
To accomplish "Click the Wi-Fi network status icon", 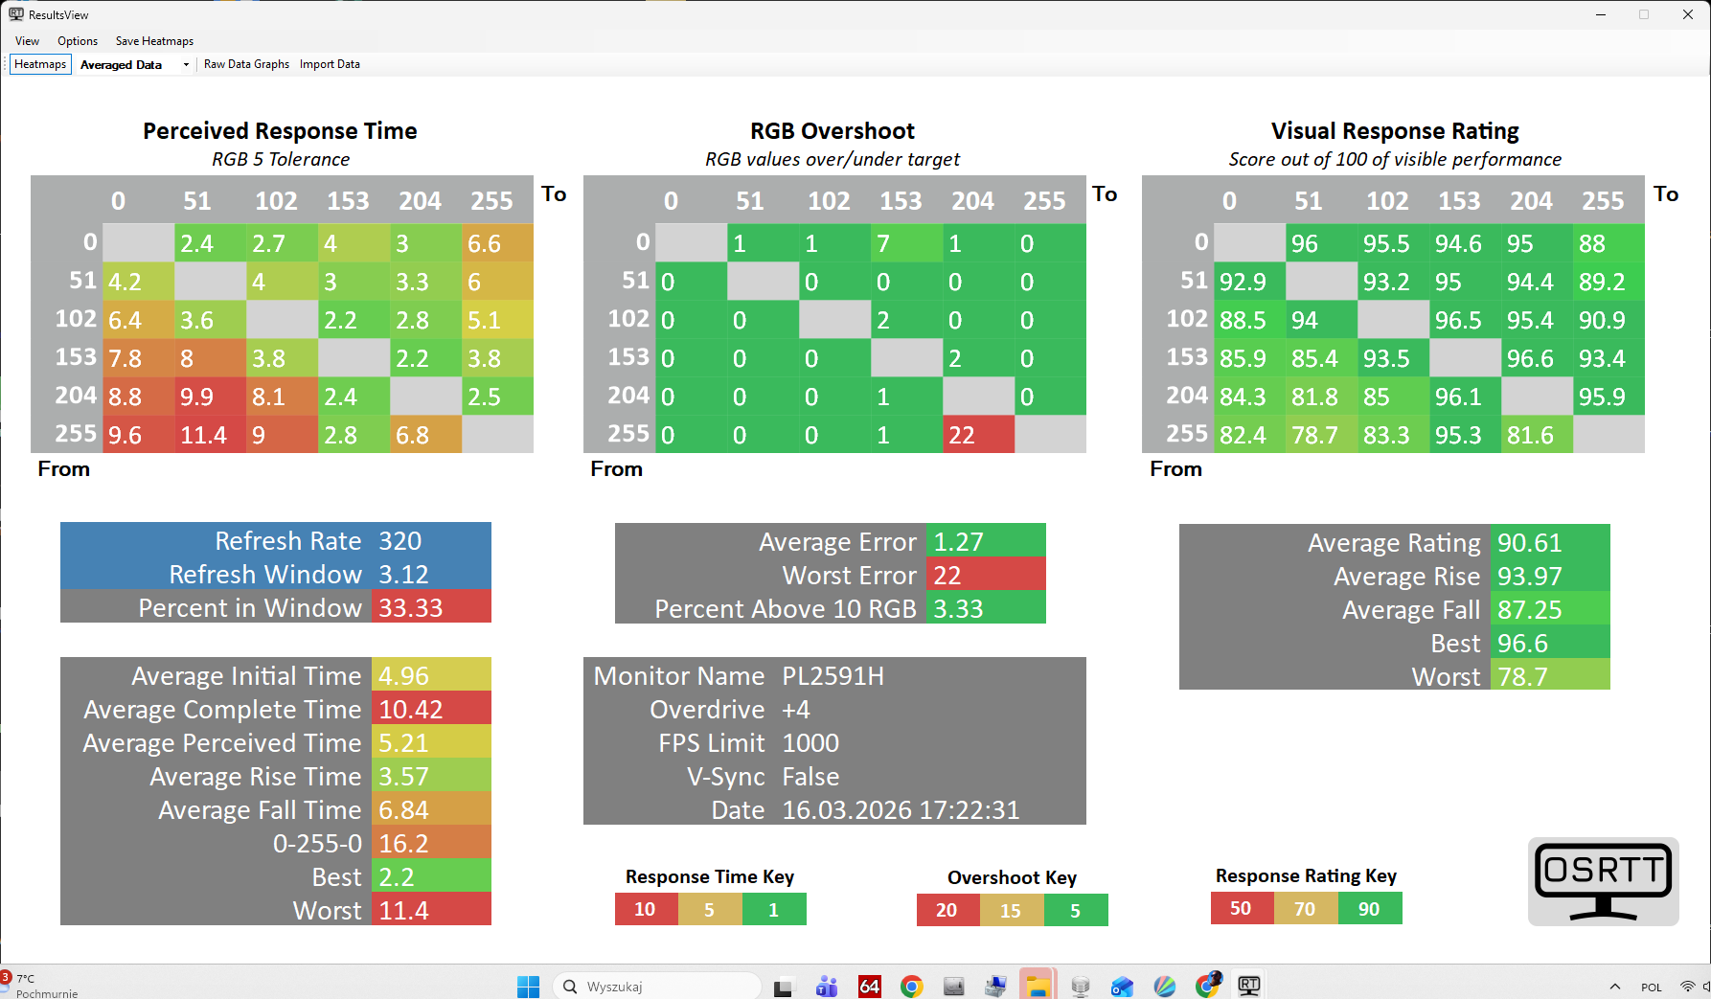I will 1687,986.
